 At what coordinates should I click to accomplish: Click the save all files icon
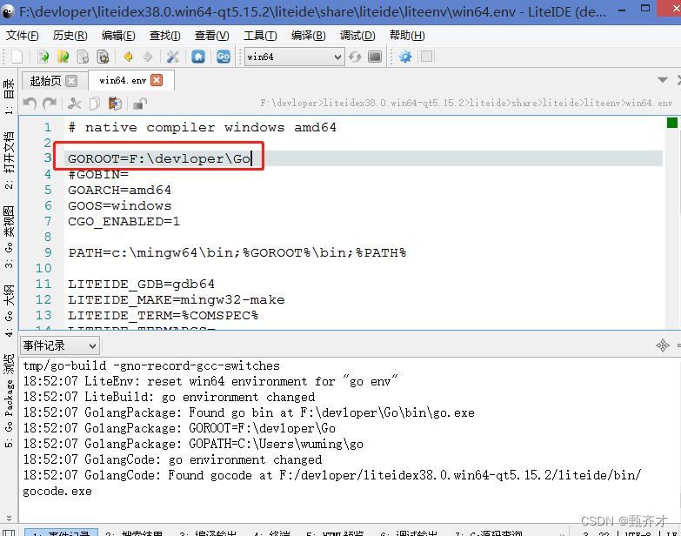[x=103, y=57]
